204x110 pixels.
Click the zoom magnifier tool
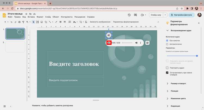tap(27, 22)
